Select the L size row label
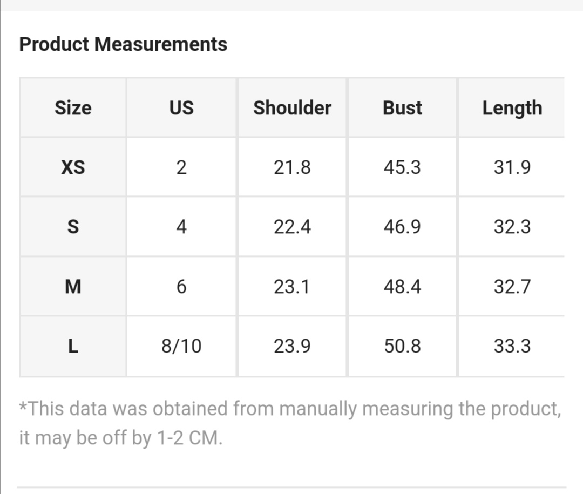583x494 pixels. [73, 346]
